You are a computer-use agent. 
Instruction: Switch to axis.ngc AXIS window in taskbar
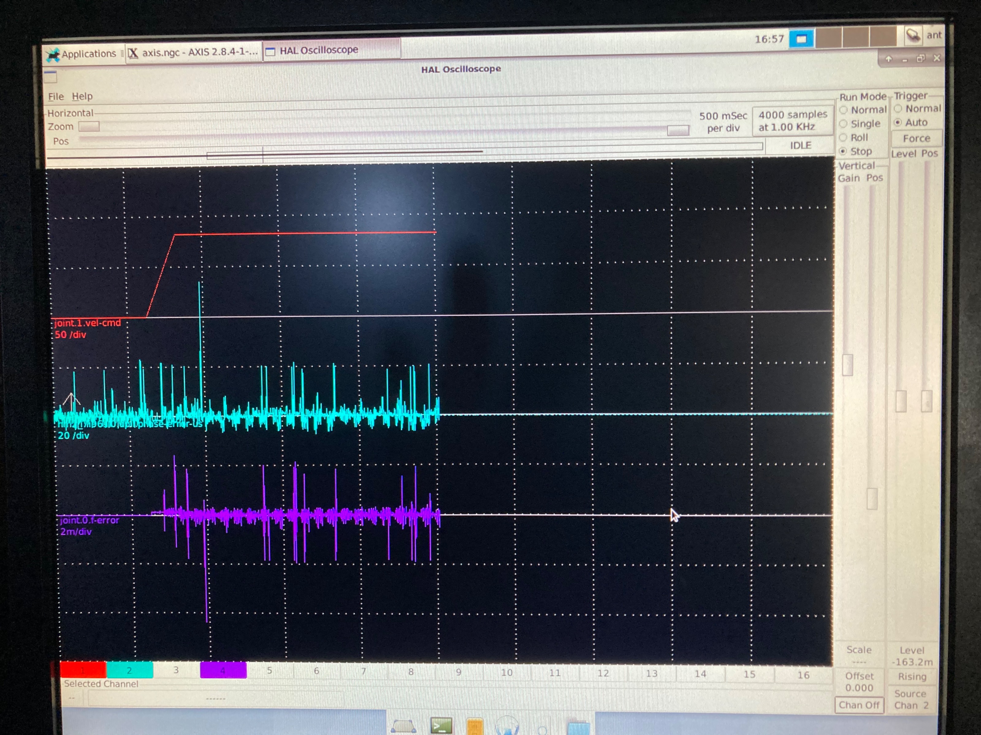tap(194, 52)
